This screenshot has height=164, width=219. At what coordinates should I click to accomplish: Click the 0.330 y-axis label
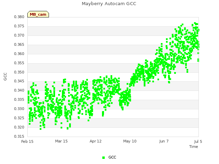[x=19, y=109]
